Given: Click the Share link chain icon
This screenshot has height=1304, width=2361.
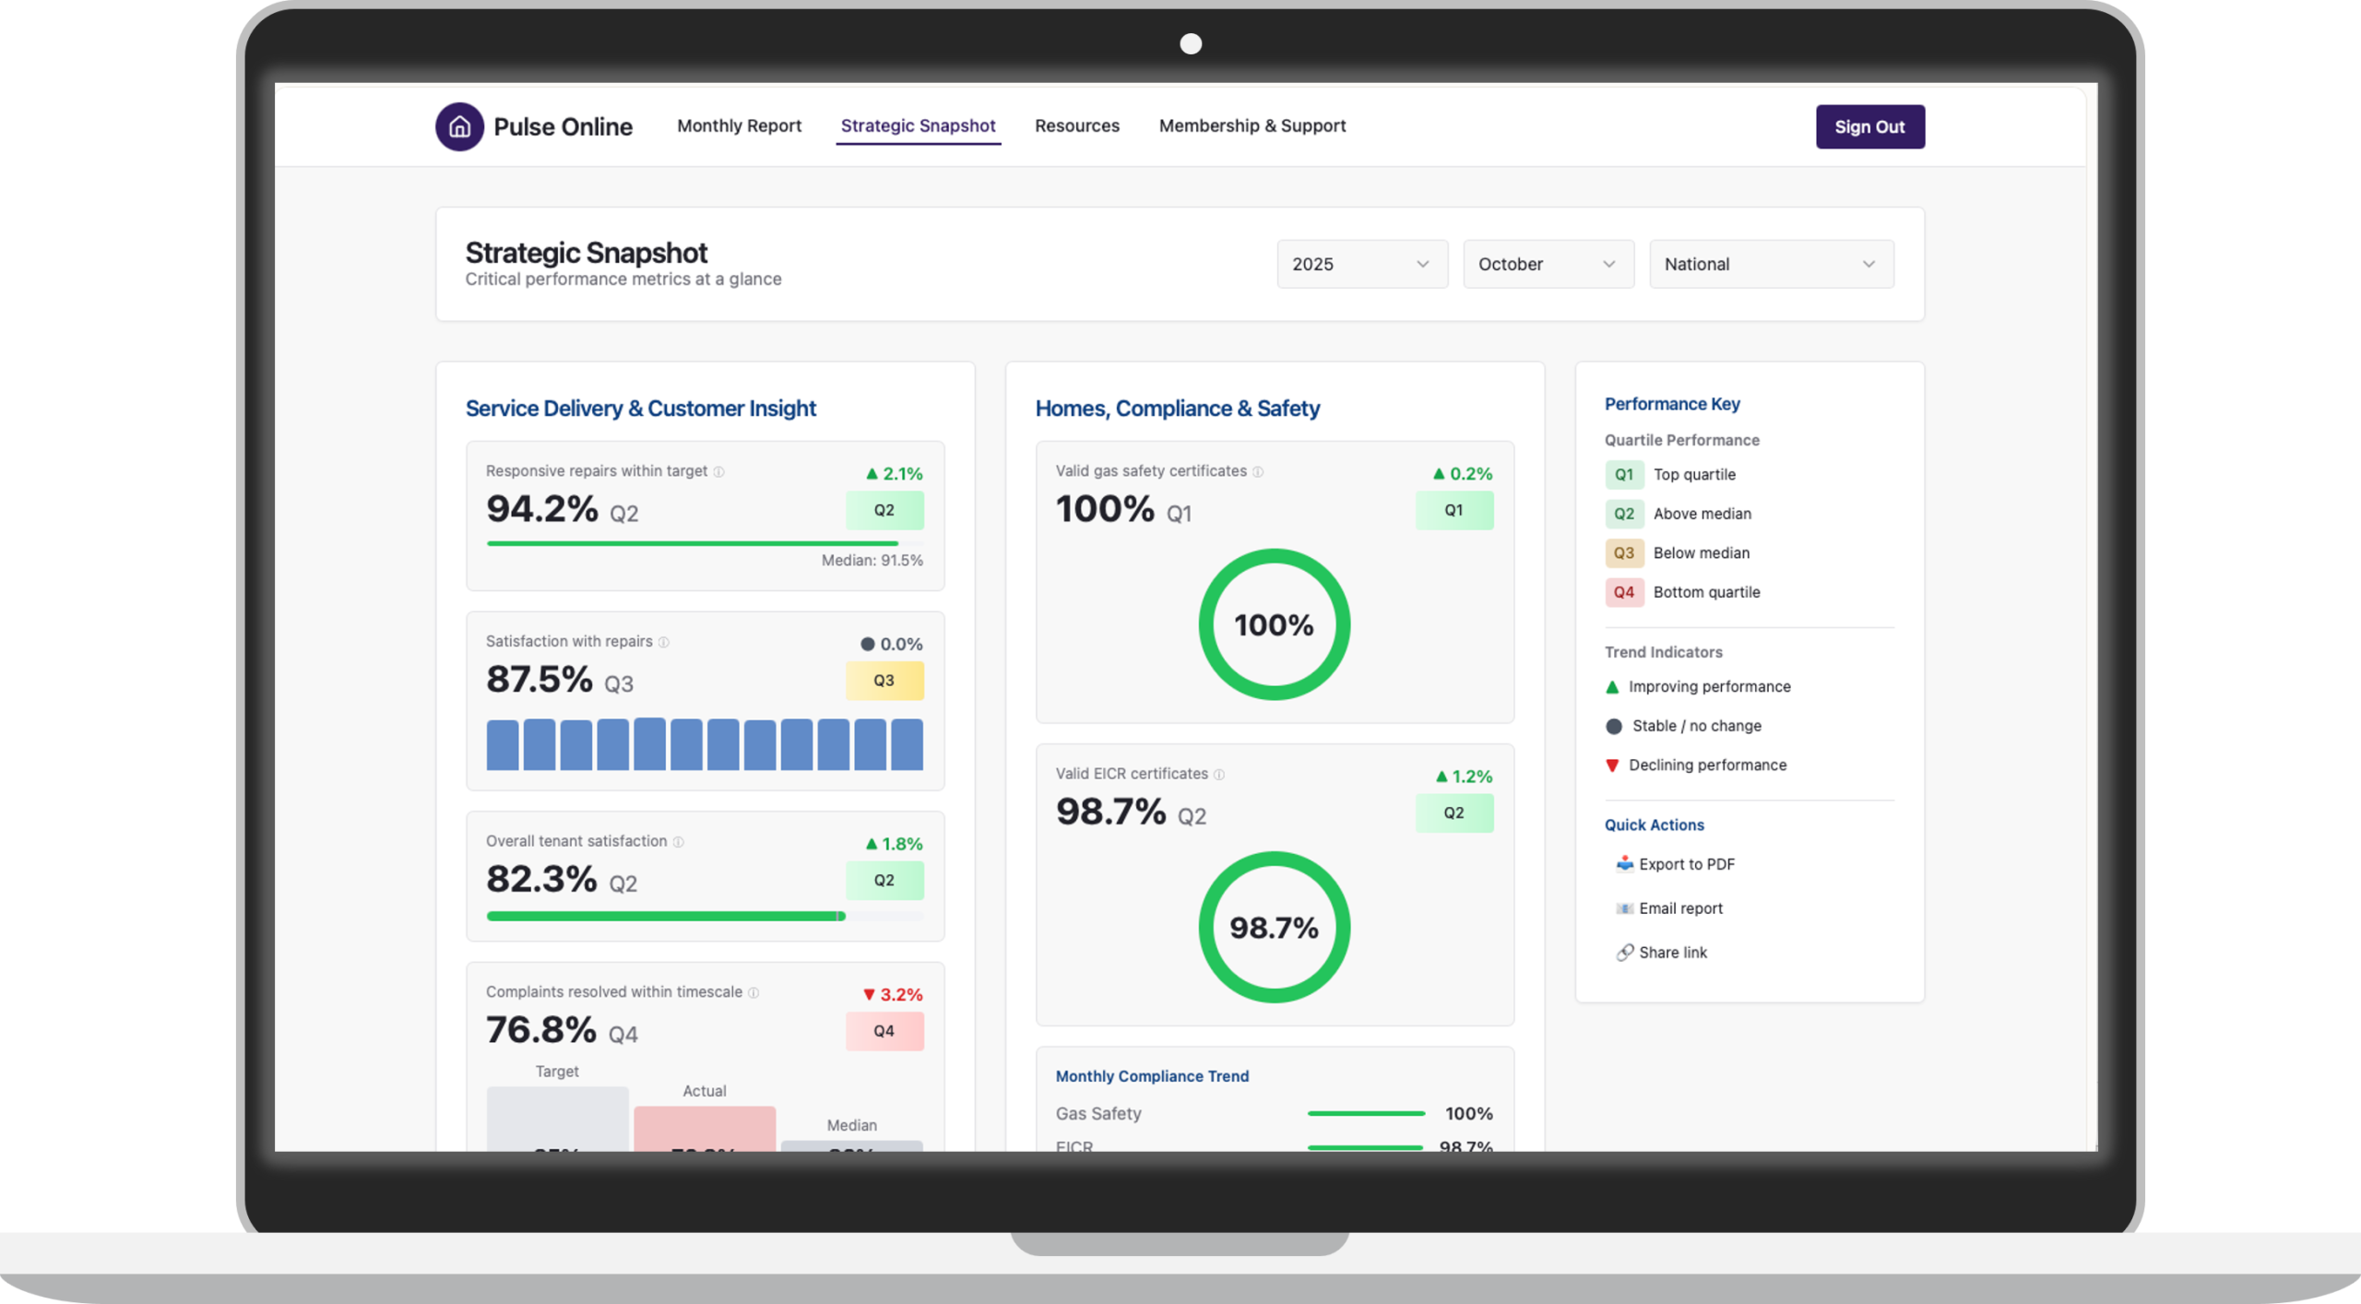Looking at the screenshot, I should pyautogui.click(x=1624, y=953).
